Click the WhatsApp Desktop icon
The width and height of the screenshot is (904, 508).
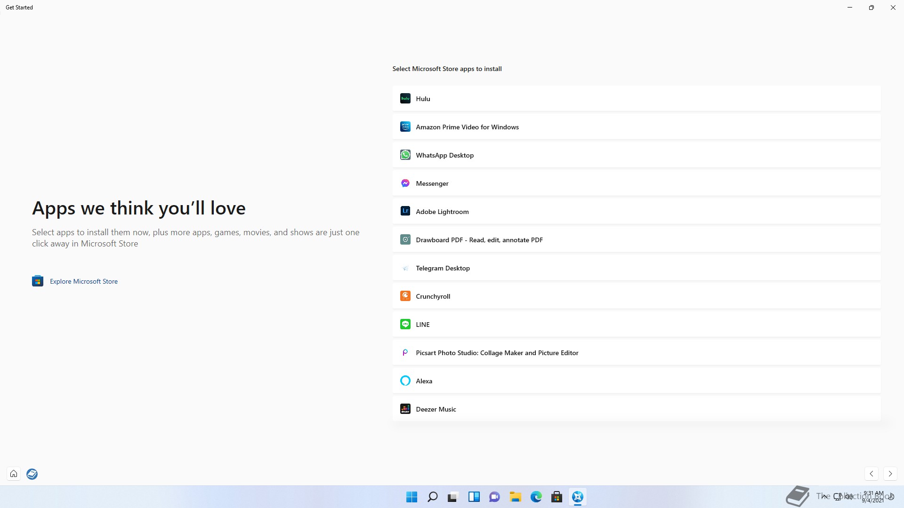pyautogui.click(x=405, y=155)
